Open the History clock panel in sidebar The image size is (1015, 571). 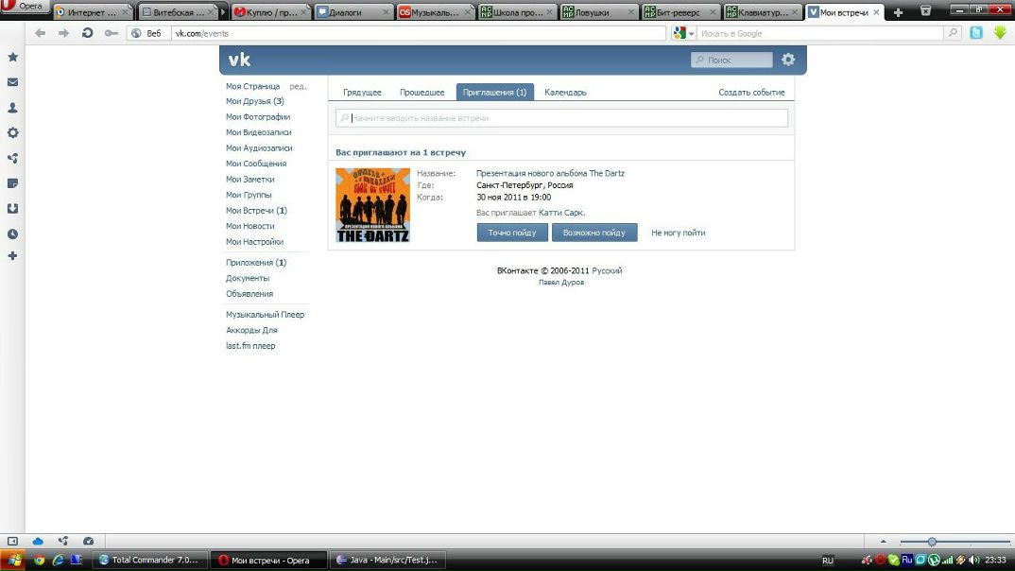[12, 234]
